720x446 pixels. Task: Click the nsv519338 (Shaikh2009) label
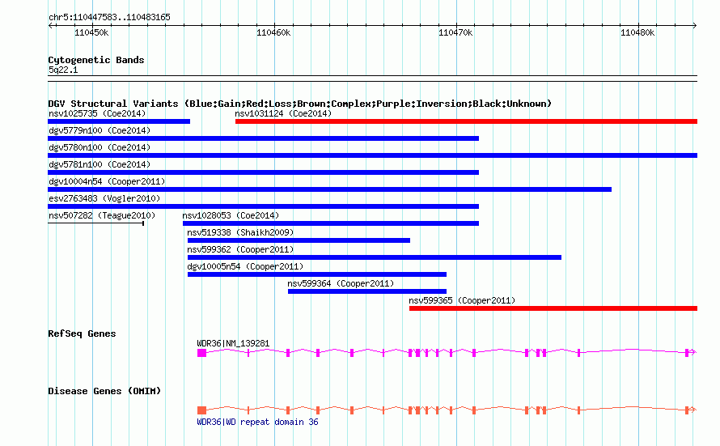(240, 232)
